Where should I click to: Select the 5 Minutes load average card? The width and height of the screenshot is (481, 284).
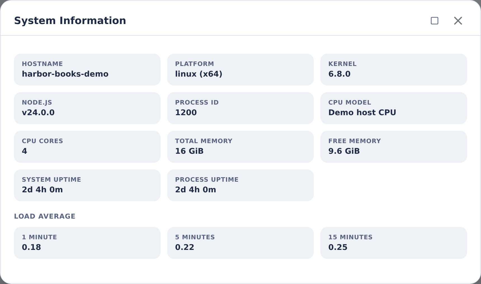coord(240,243)
